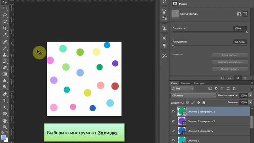This screenshot has width=254, height=143.
Task: Open the foreground color swatch
Action: 4,137
